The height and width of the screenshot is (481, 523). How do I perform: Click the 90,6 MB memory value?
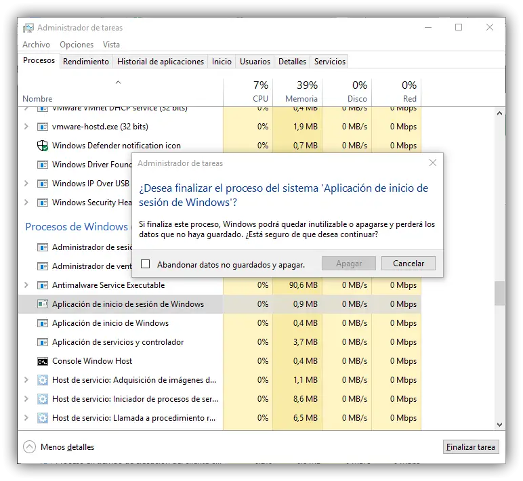(x=304, y=285)
